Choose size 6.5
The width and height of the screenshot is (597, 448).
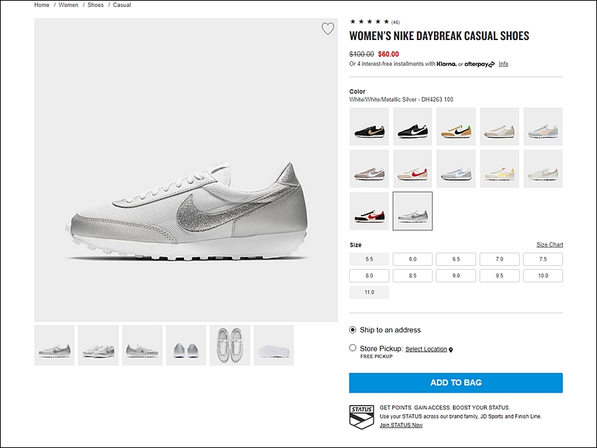(456, 259)
